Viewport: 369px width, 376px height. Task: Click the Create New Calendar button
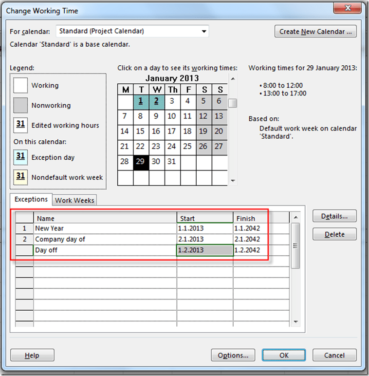[x=315, y=32]
